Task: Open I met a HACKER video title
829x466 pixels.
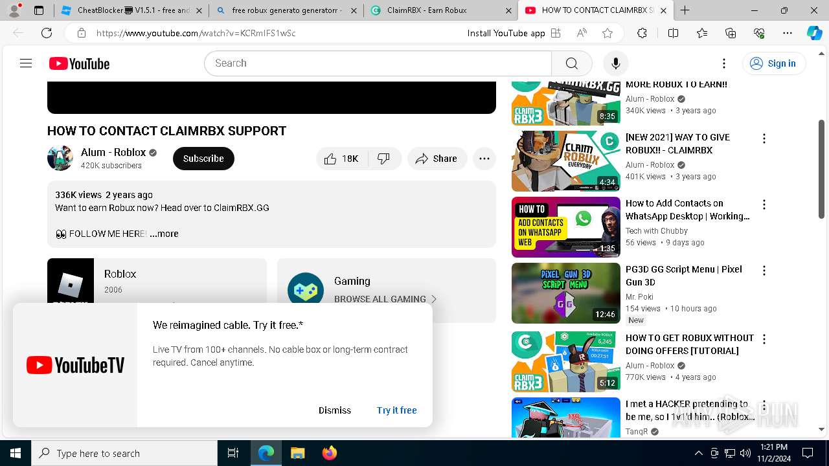Action: 689,410
